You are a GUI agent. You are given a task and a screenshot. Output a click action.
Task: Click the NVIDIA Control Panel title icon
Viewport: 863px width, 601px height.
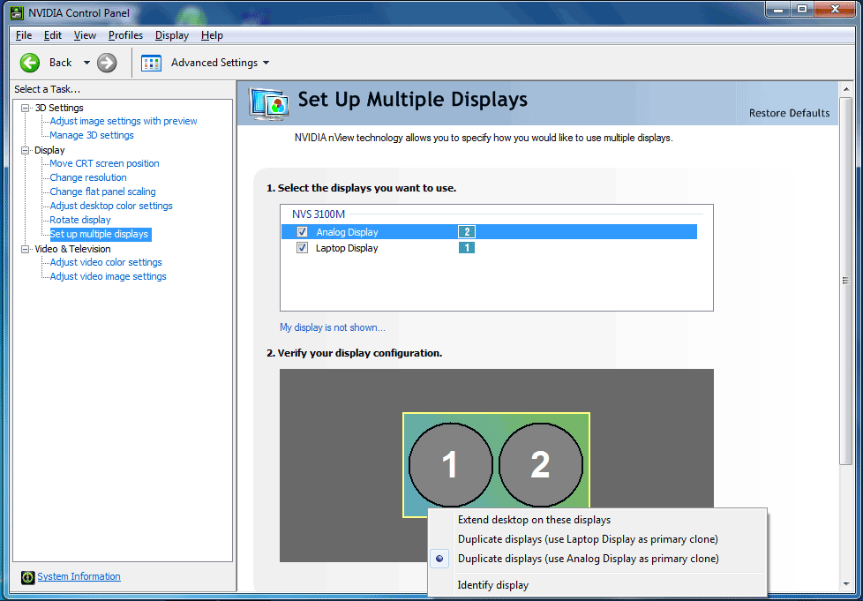click(x=17, y=12)
